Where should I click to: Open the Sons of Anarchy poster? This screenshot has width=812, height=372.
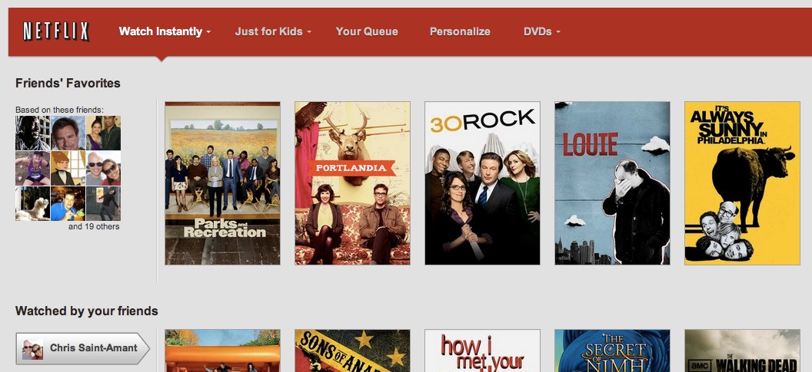(353, 351)
